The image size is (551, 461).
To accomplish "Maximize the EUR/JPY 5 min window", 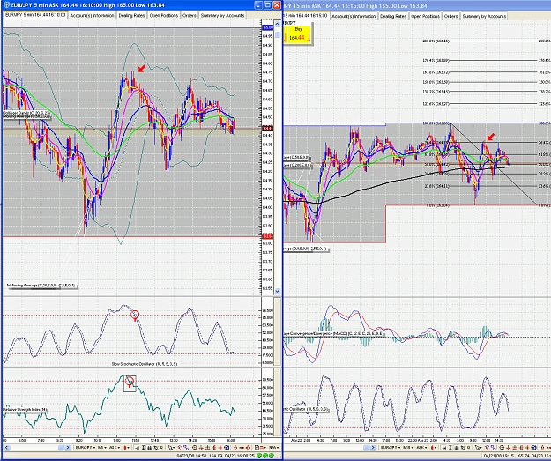I will coord(268,5).
